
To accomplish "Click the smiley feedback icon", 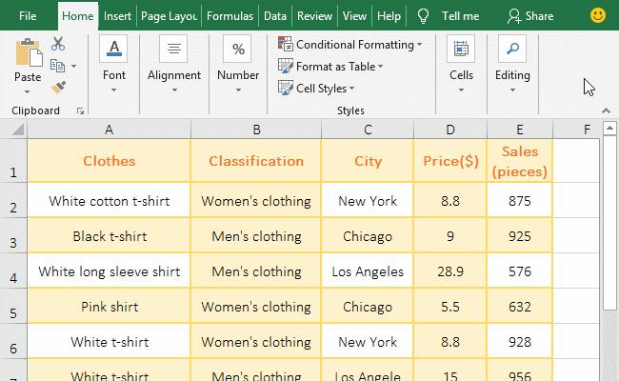I will tap(598, 15).
